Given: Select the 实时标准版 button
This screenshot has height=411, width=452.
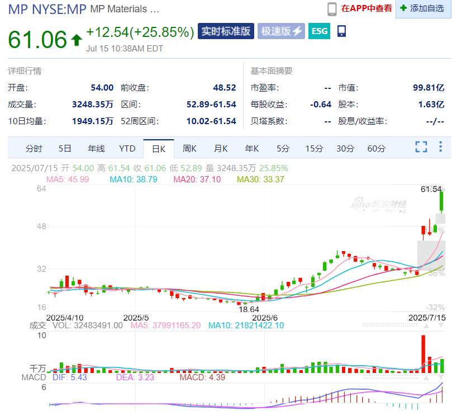Looking at the screenshot, I should [x=226, y=31].
